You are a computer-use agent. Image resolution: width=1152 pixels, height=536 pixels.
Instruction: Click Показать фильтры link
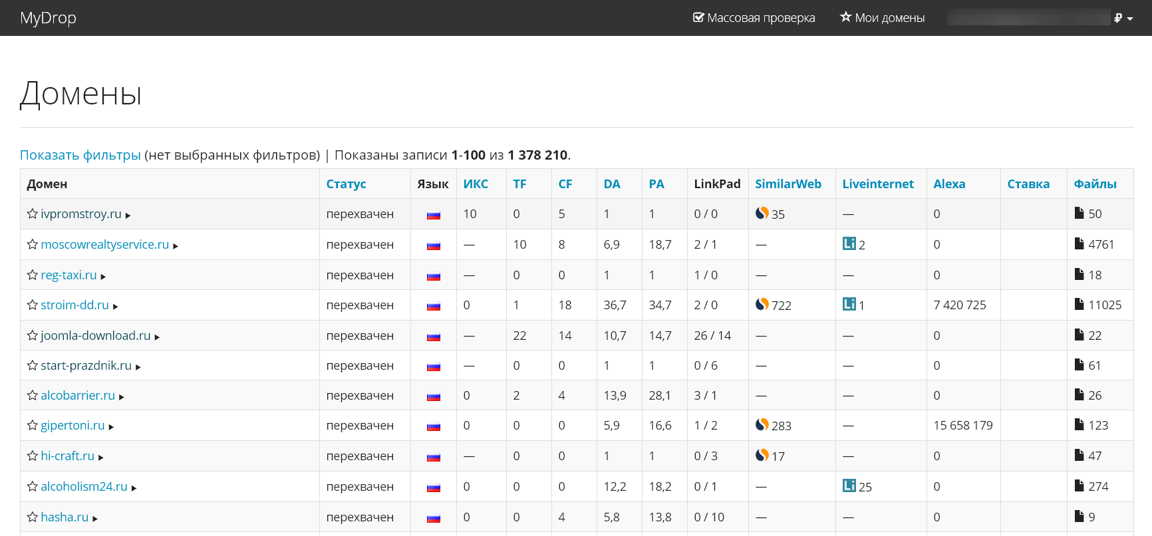click(80, 155)
